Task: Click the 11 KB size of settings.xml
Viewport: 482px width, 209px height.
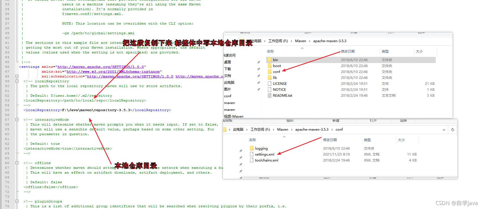Action: pyautogui.click(x=412, y=154)
